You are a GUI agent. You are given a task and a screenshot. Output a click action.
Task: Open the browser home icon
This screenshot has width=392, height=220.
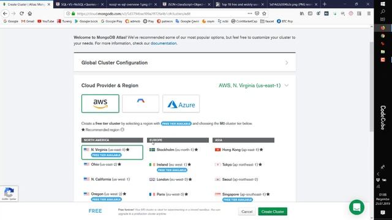30,13
